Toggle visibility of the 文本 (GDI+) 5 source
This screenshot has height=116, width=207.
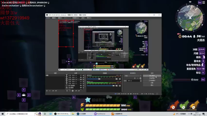point(81,78)
